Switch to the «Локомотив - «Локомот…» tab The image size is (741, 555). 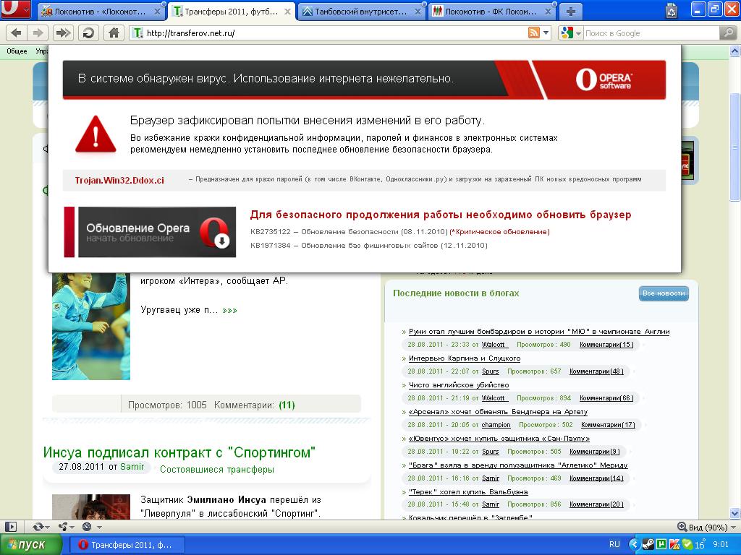[x=101, y=12]
